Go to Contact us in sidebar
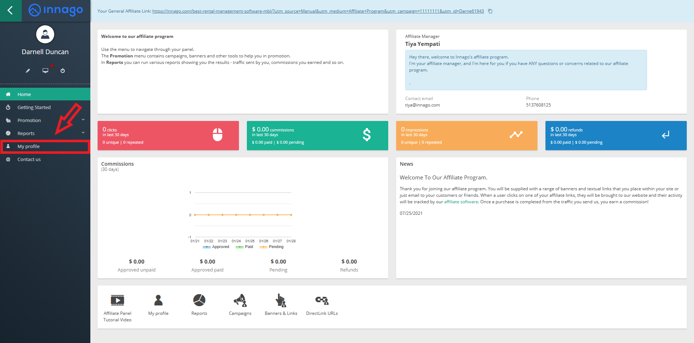The width and height of the screenshot is (694, 343). [29, 159]
